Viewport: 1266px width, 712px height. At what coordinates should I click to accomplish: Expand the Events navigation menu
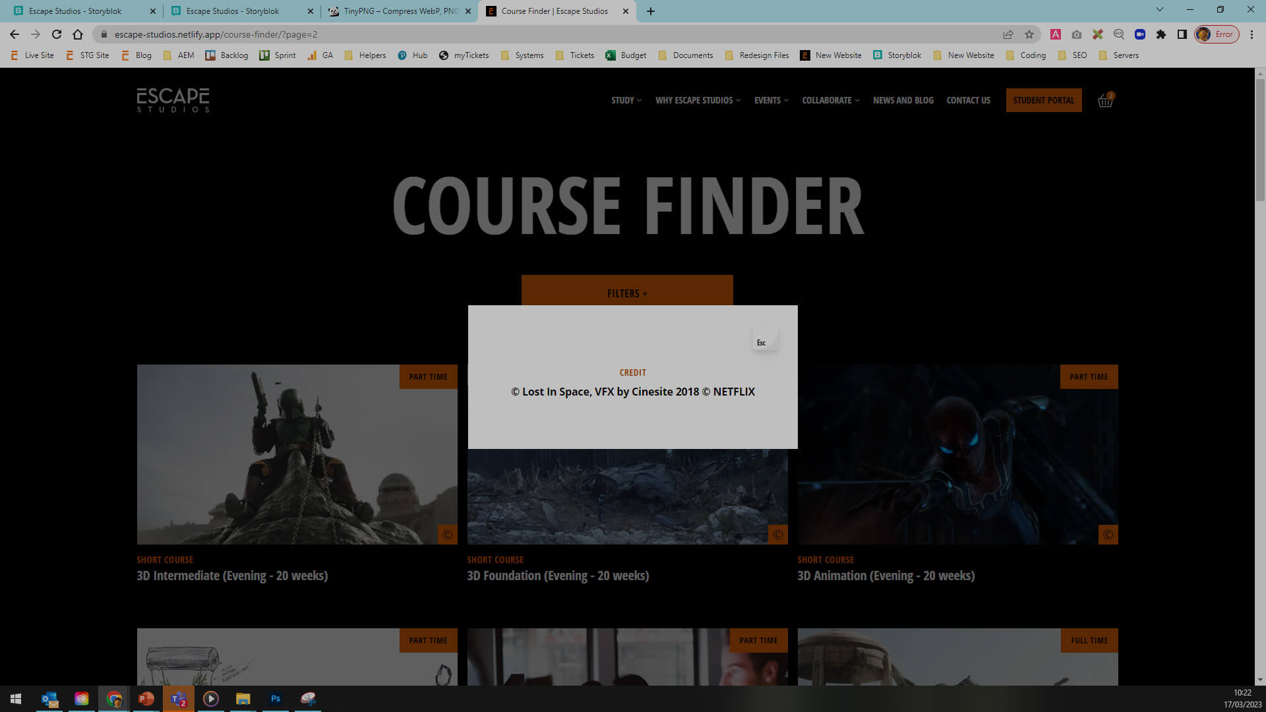tap(771, 100)
